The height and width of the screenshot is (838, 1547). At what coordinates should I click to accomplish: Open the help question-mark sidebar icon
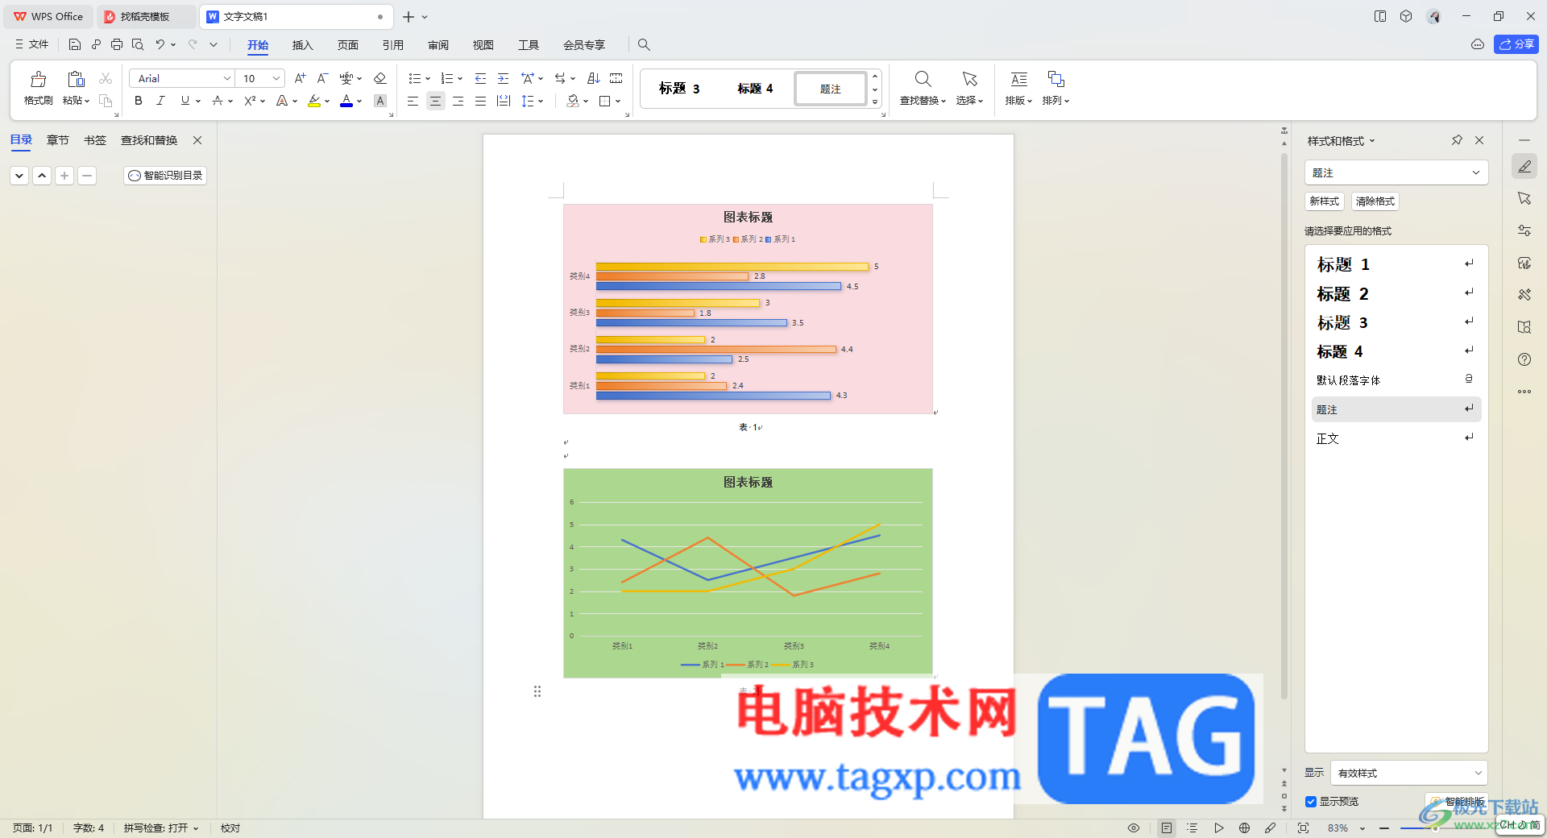tap(1524, 359)
